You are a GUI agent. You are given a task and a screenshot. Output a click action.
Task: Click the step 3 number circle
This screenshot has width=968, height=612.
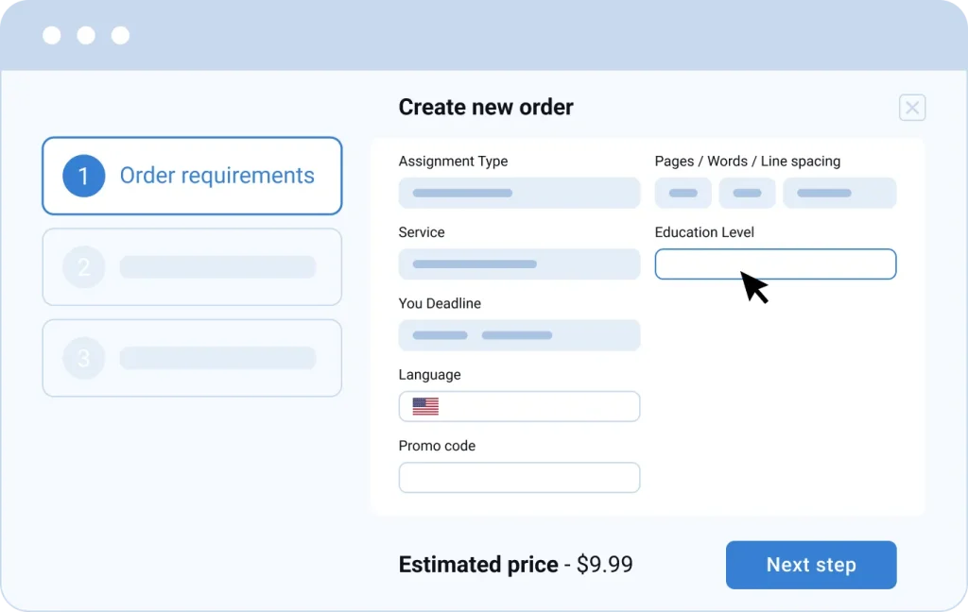(83, 358)
